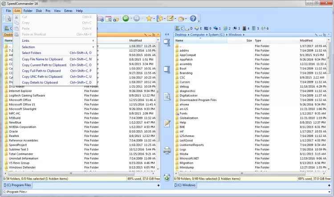Open the Folder menu
Screen dimensions: 334x197
(28, 11)
